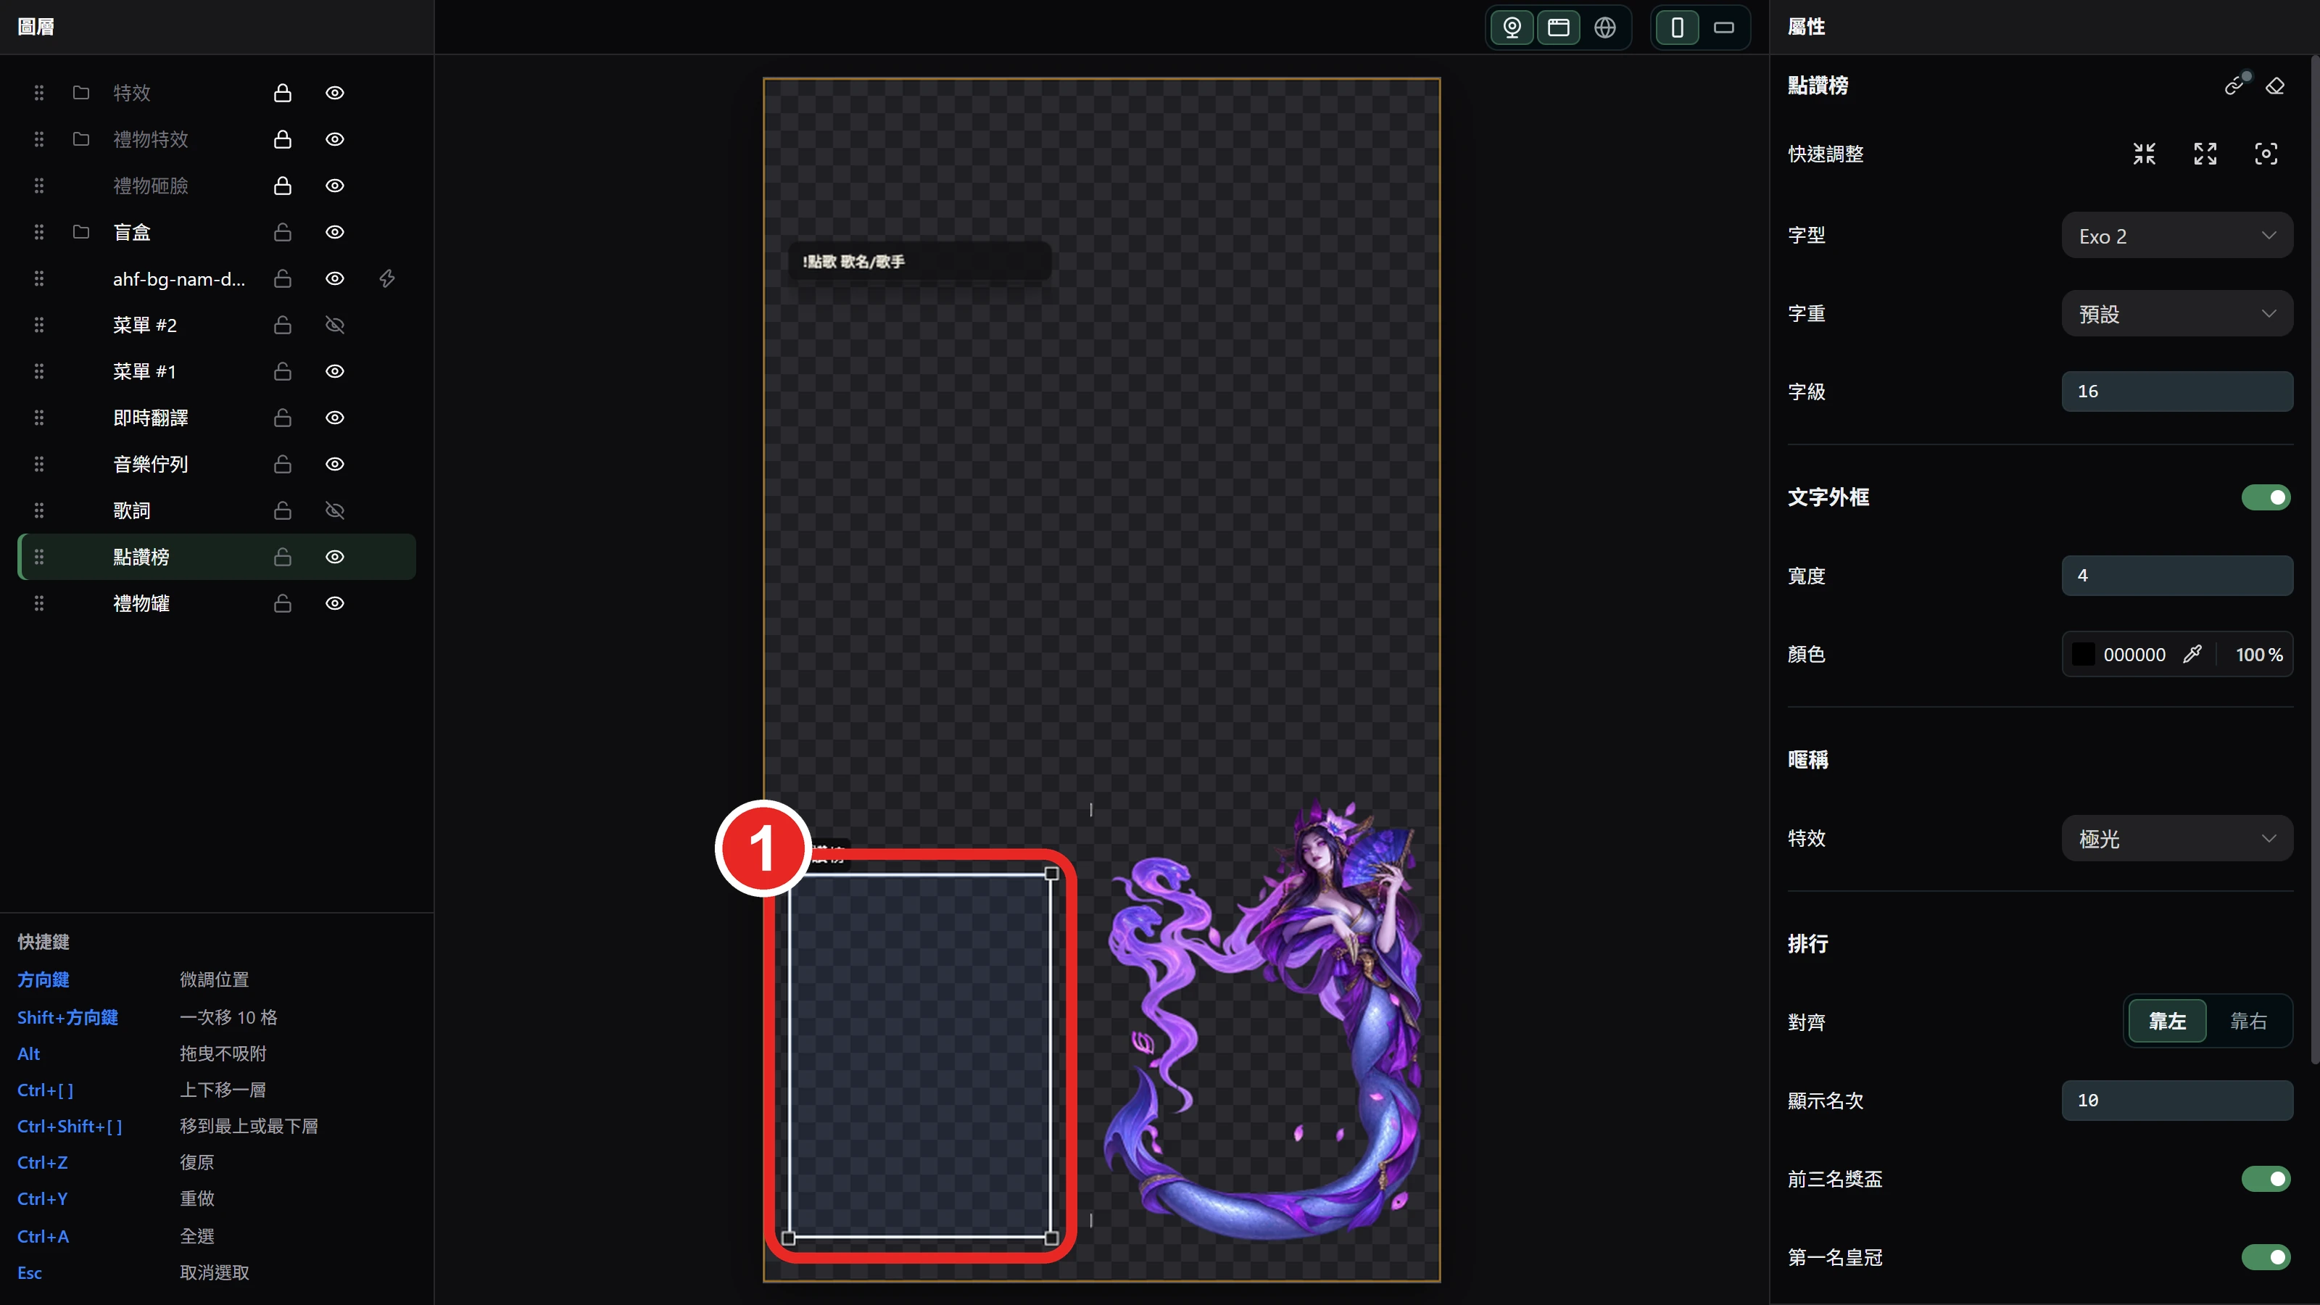Click the globe icon in top toolbar
Screen dimensions: 2320x1305
click(x=1605, y=27)
